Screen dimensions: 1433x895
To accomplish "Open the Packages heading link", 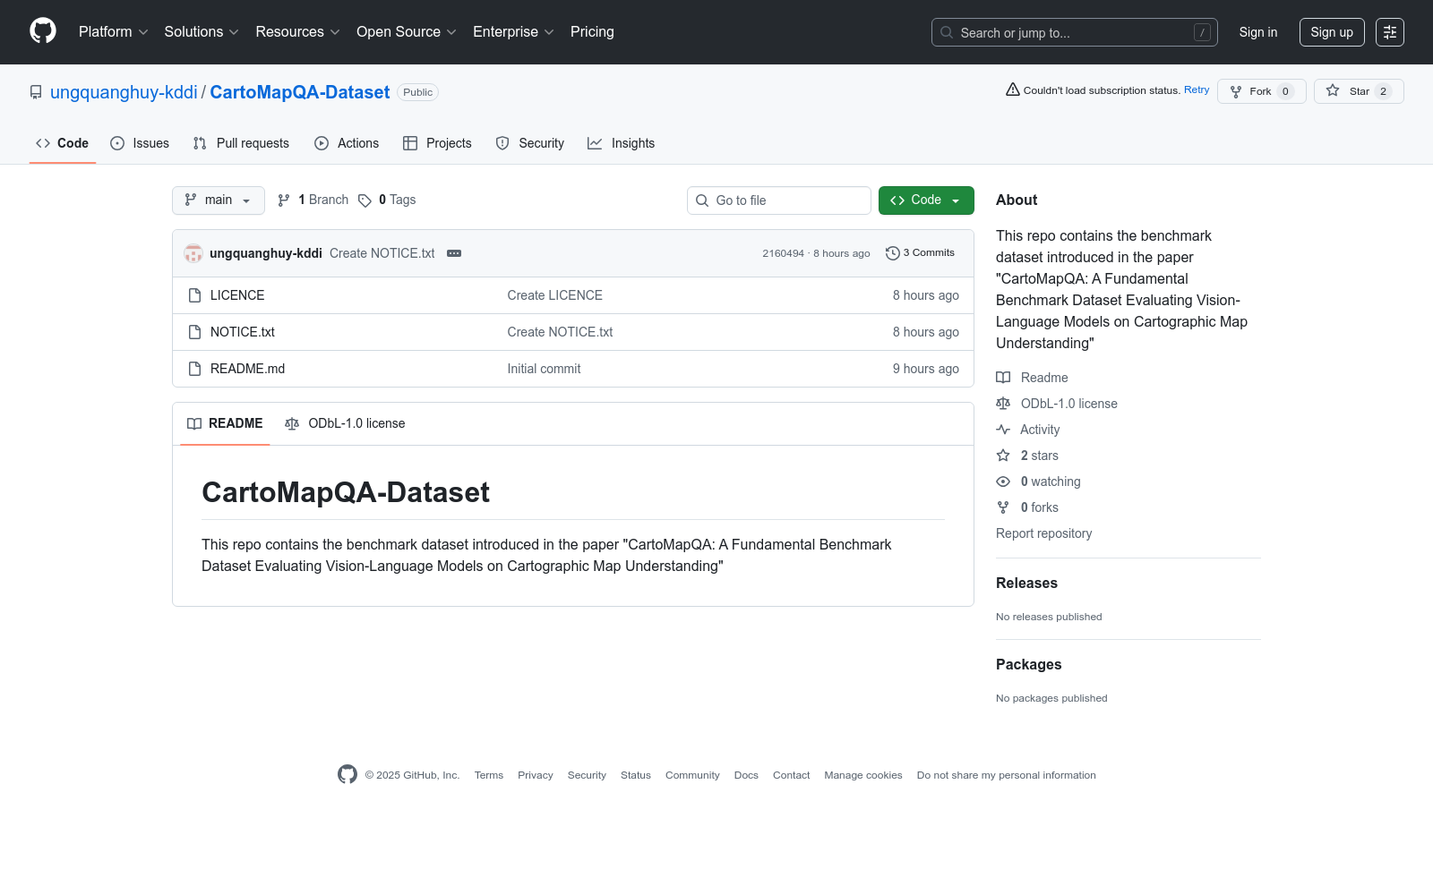I will tap(1028, 664).
